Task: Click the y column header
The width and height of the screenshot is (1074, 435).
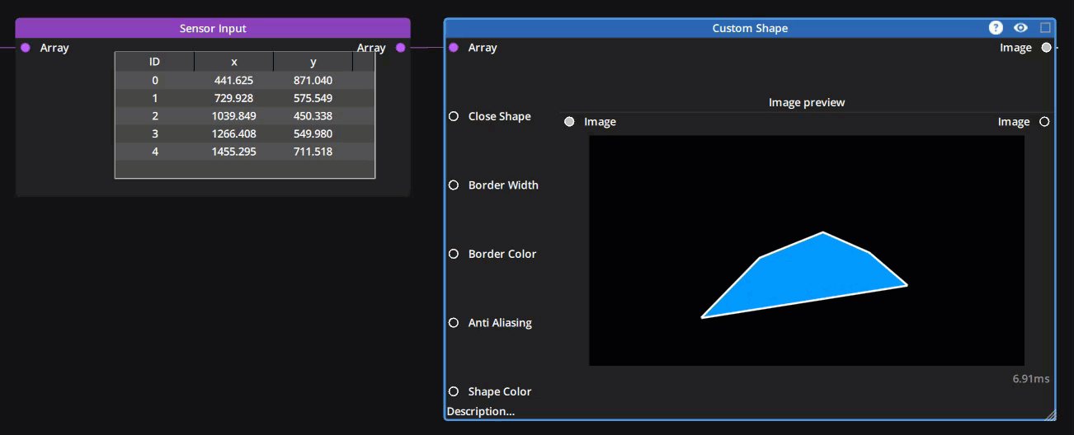Action: coord(313,62)
